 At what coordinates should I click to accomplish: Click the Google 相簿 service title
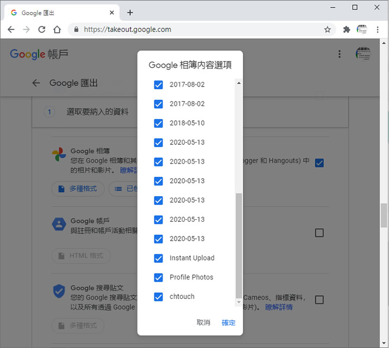(x=90, y=151)
